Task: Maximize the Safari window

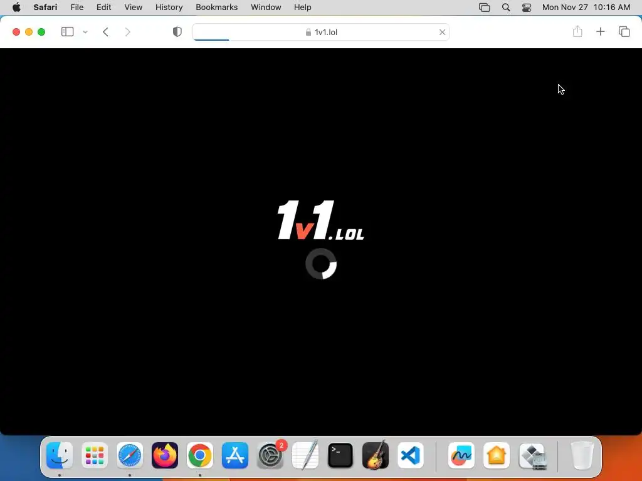Action: tap(41, 32)
